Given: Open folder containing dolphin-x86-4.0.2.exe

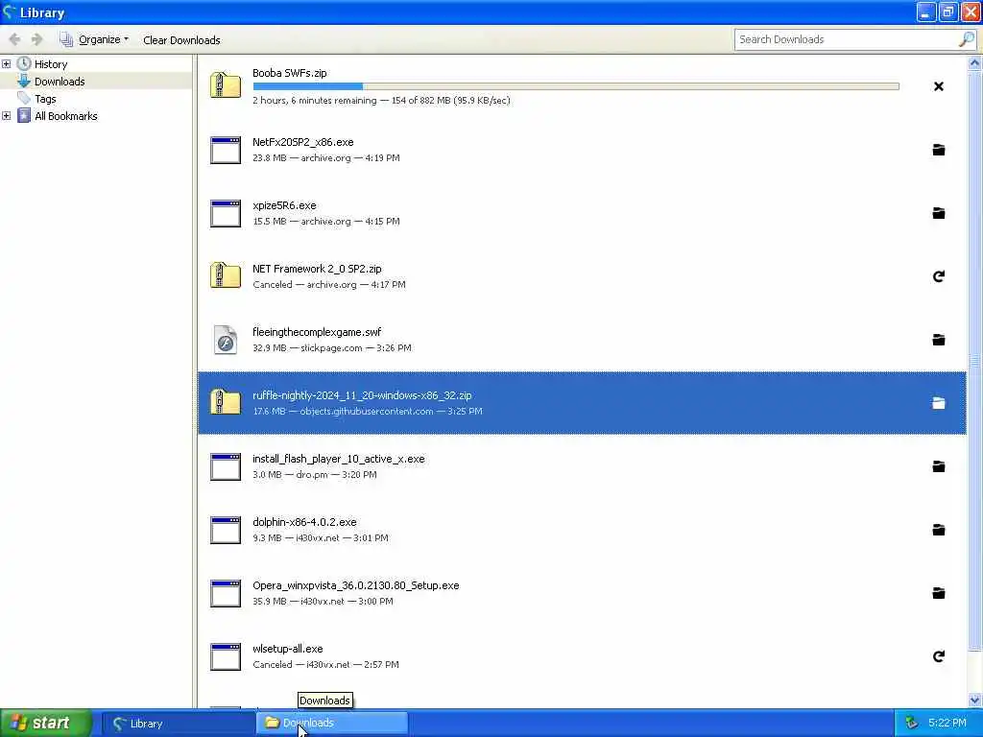Looking at the screenshot, I should [939, 530].
